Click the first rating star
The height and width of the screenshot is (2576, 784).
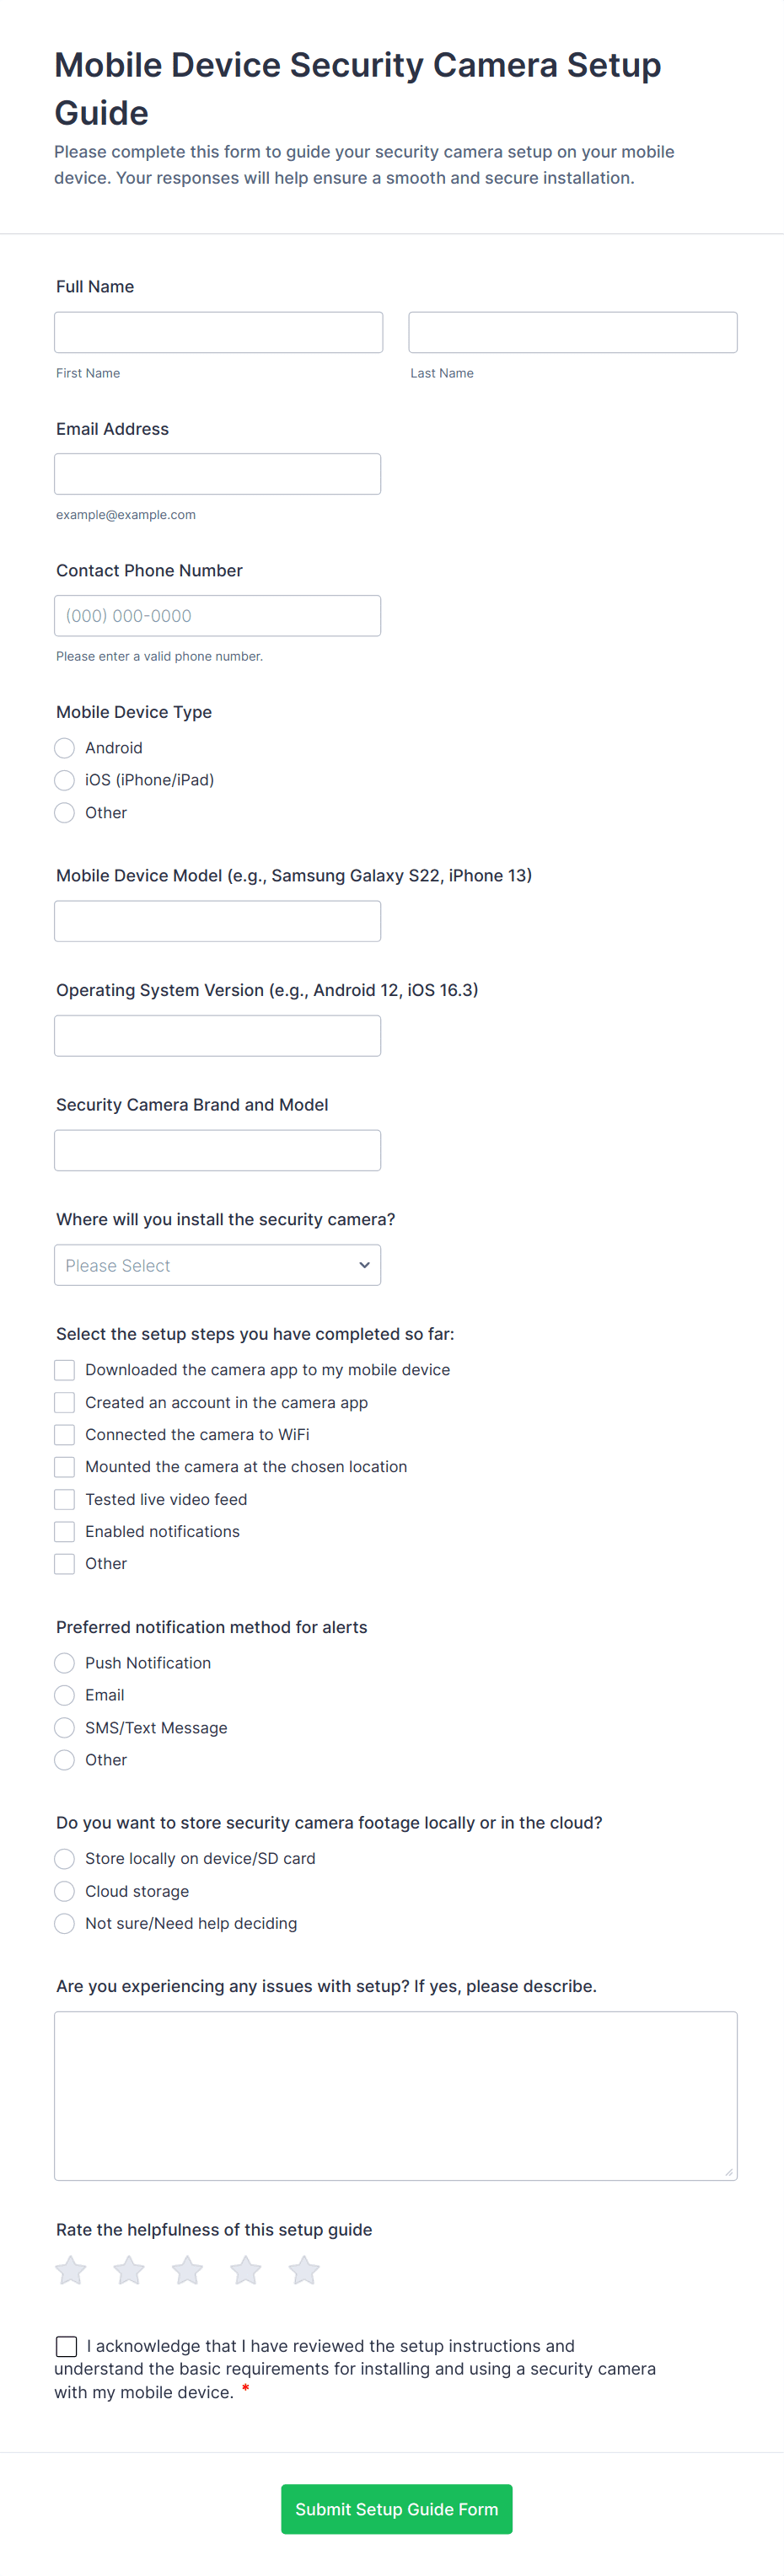point(70,2271)
